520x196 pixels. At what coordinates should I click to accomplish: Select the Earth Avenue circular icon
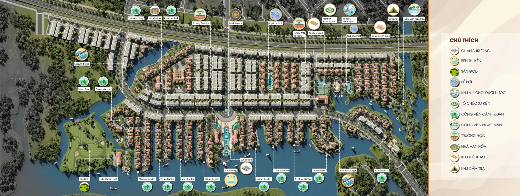tap(235, 14)
